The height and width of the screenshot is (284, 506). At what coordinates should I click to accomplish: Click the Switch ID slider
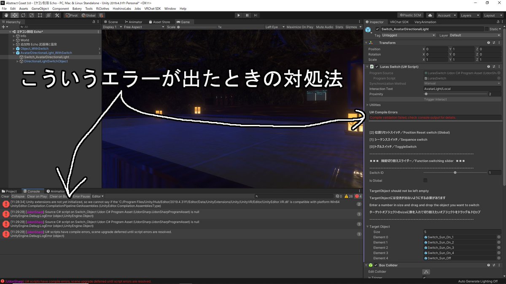pyautogui.click(x=455, y=173)
